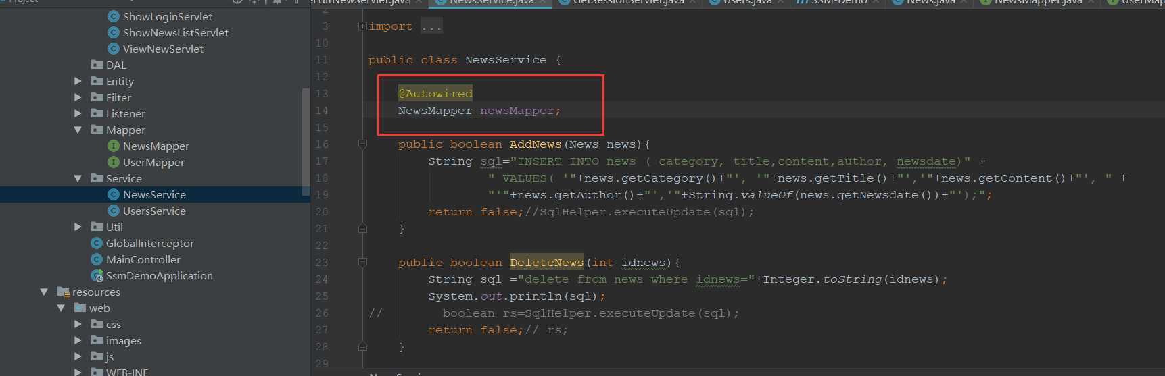Click the toString call on line 24
1165x376 pixels.
point(852,279)
